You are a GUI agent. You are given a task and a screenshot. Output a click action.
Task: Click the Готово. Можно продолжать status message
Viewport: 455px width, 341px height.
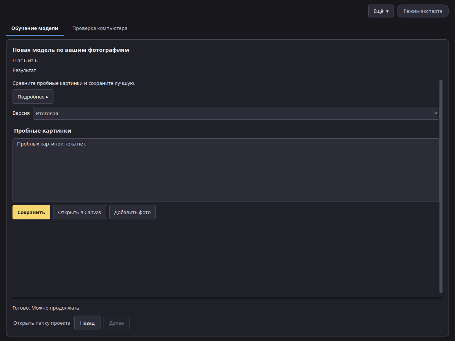tap(47, 308)
